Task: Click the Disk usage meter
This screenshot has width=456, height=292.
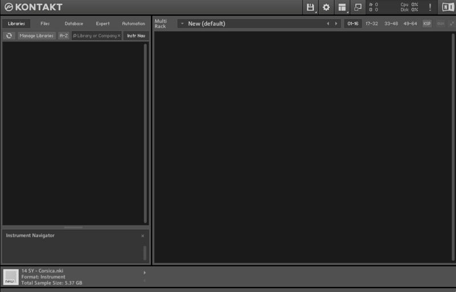Action: coord(409,10)
